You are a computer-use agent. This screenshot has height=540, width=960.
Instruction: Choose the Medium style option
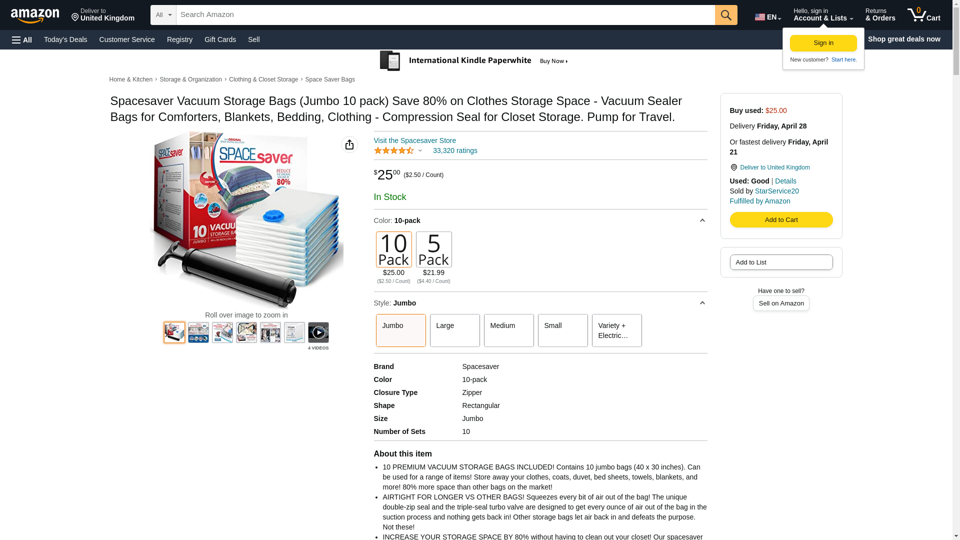click(508, 330)
